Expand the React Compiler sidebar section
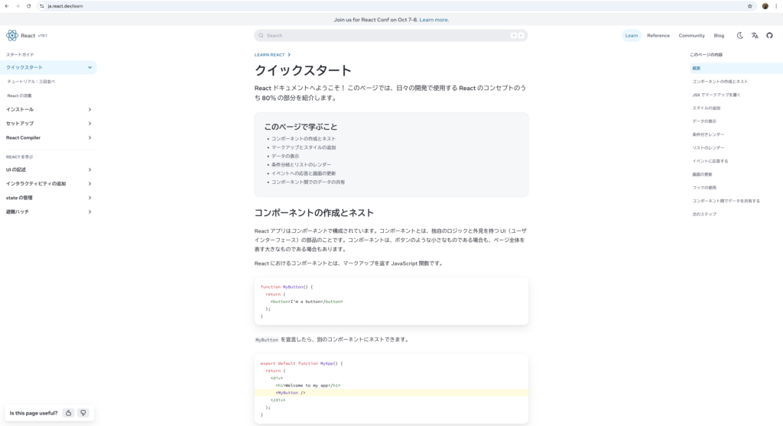Image resolution: width=783 pixels, height=426 pixels. pos(89,137)
